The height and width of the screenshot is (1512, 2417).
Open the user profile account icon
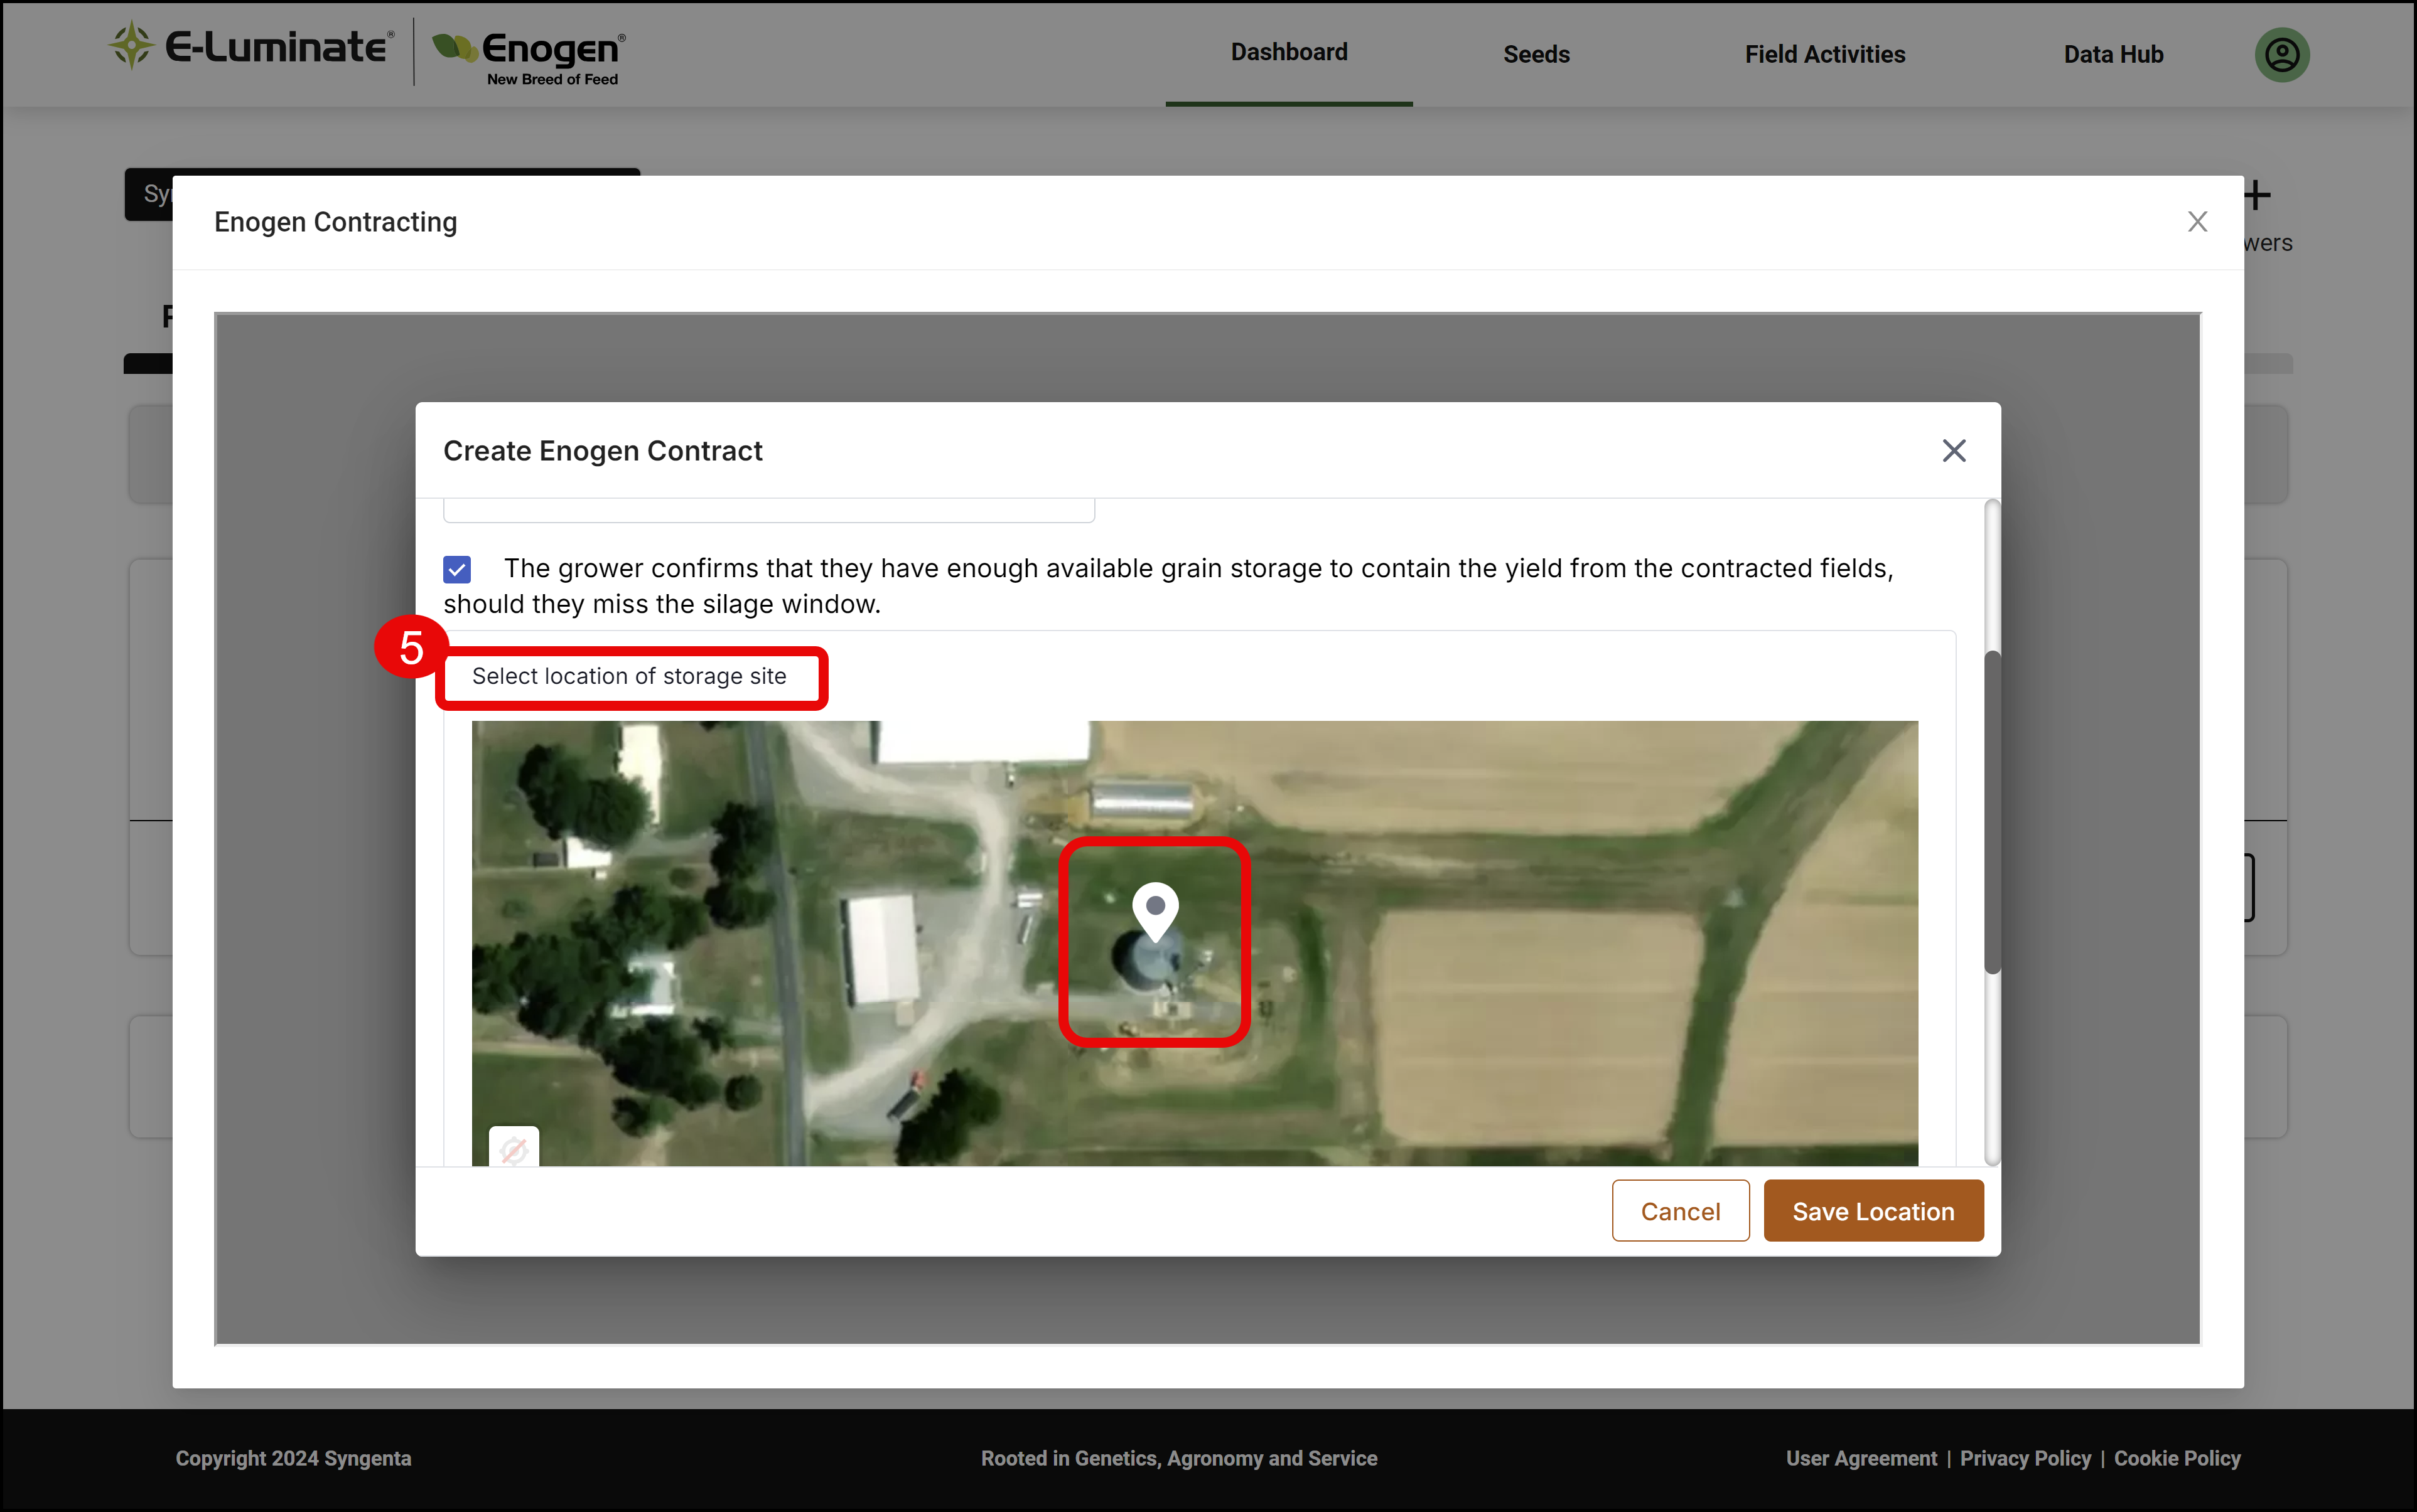2281,54
